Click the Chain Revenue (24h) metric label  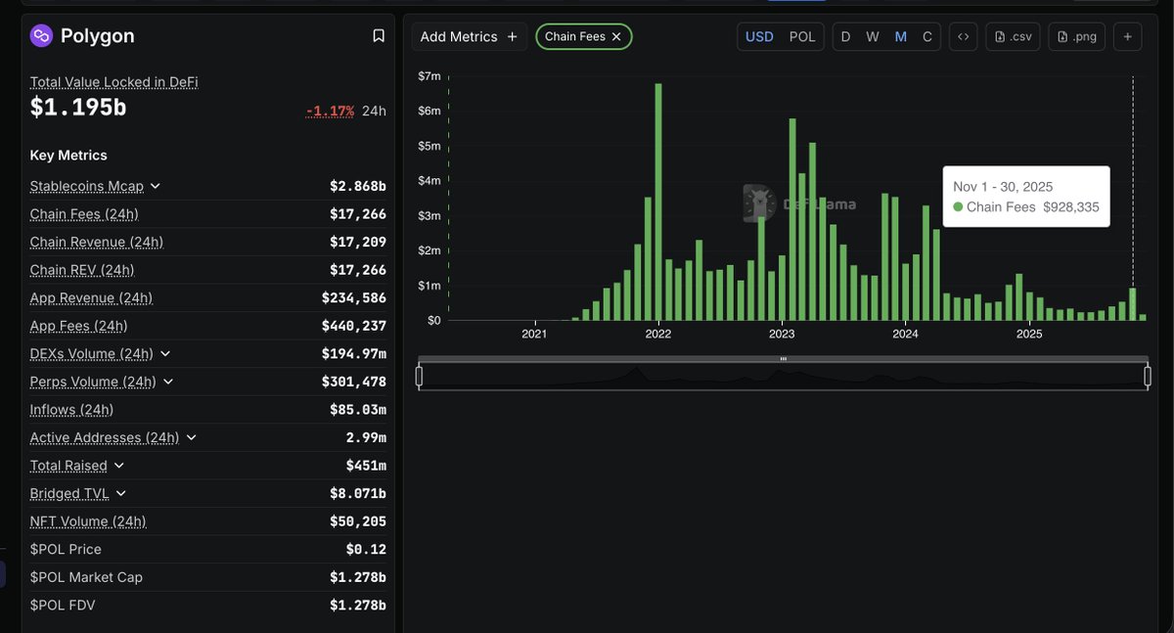[96, 242]
